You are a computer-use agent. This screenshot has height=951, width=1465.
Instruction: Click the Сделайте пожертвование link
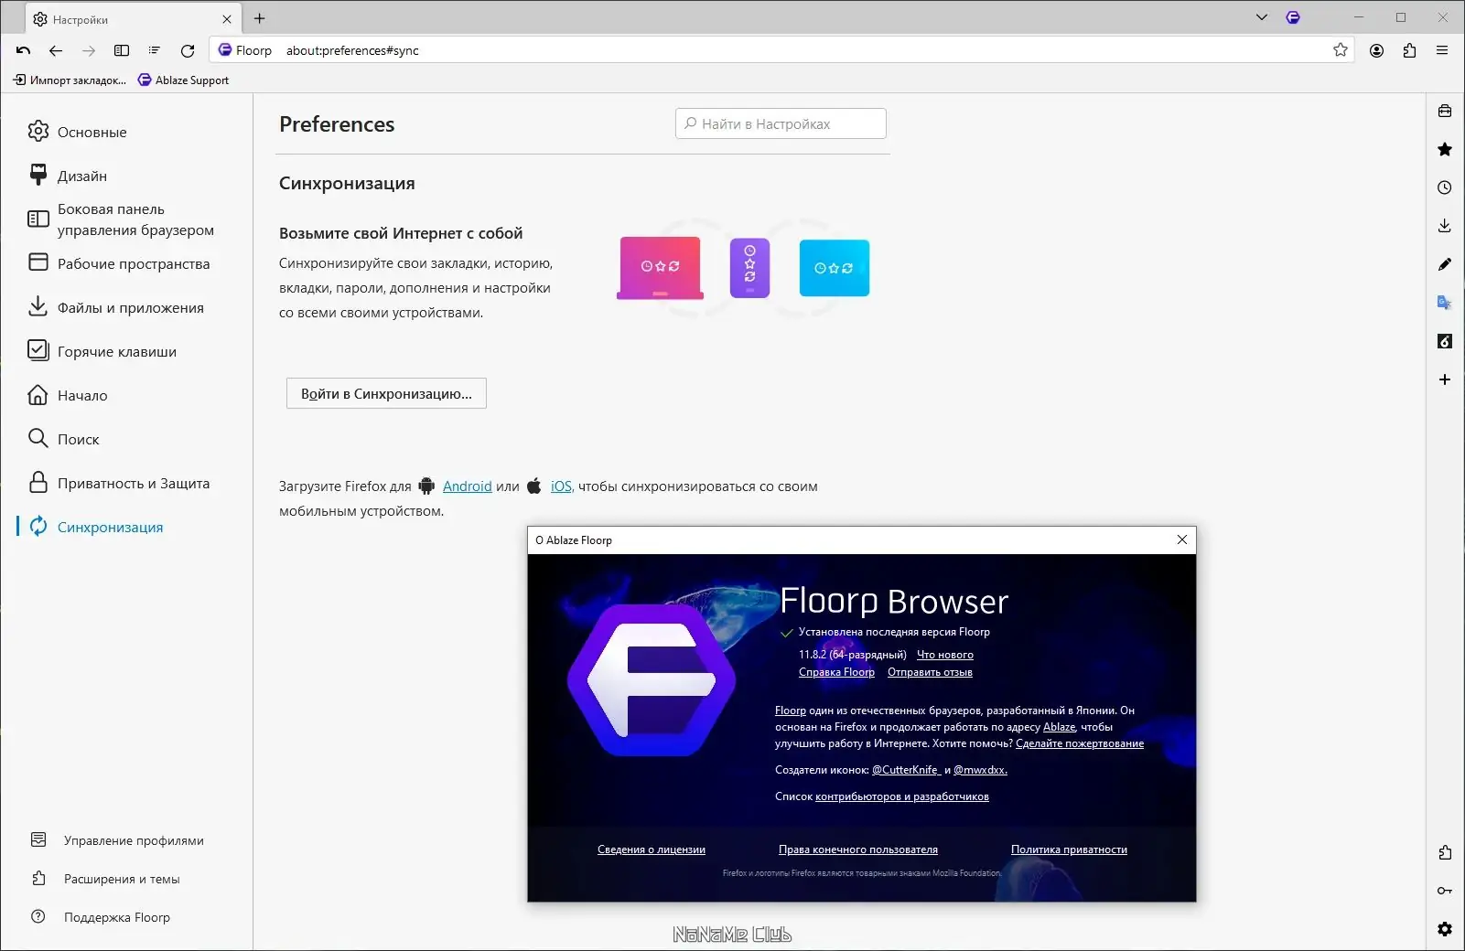[1080, 743]
